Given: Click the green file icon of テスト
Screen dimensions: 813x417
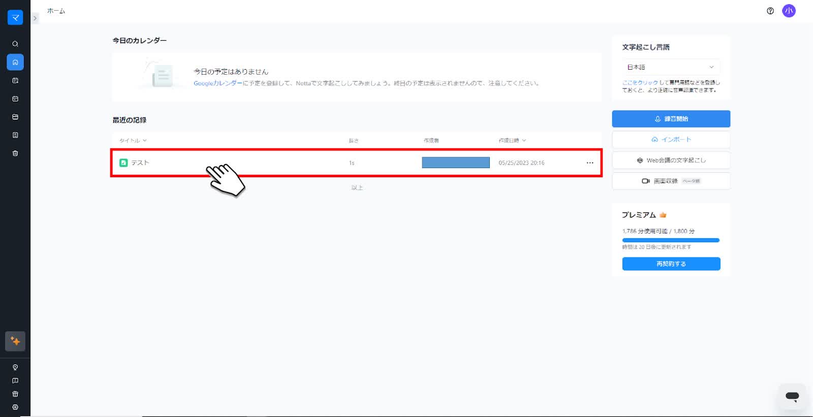Looking at the screenshot, I should (x=123, y=163).
